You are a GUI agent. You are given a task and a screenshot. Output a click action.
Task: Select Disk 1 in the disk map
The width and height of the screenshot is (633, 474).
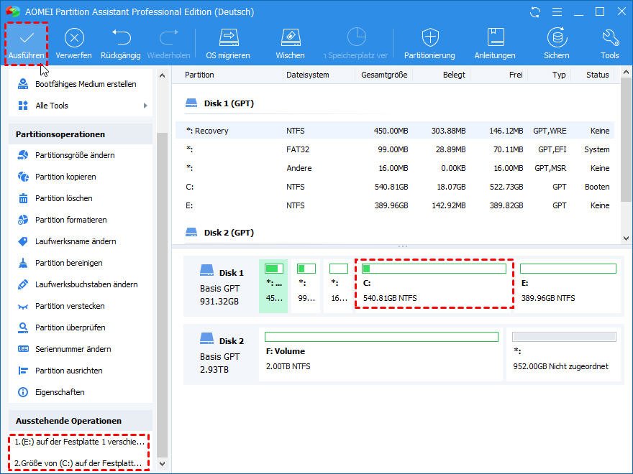[222, 286]
